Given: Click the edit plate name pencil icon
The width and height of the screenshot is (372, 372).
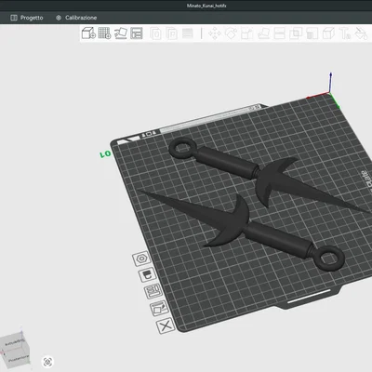Looking at the screenshot, I should (159, 308).
